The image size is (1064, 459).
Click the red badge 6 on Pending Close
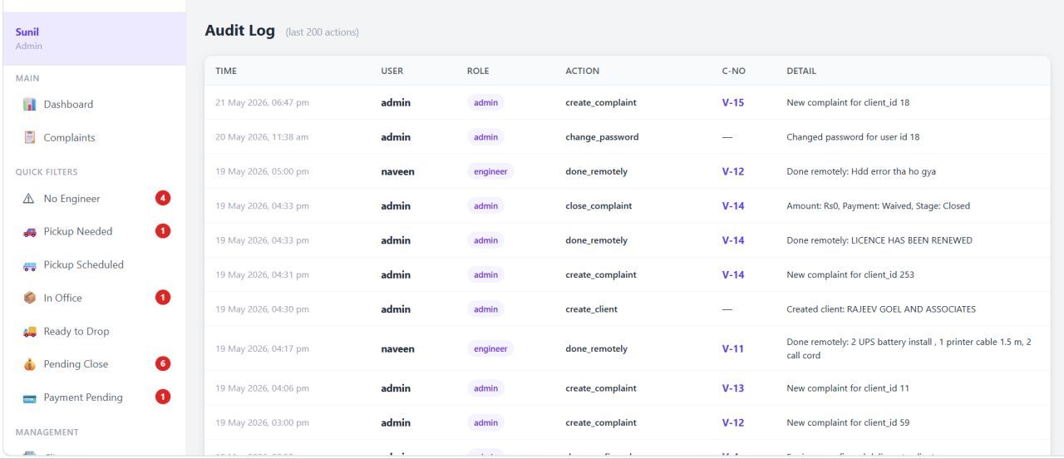point(163,363)
